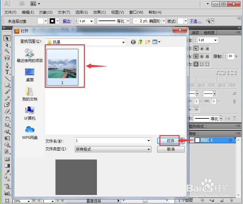This screenshot has height=204, width=243.
Task: Select the Pen tool
Action: [x=7, y=65]
